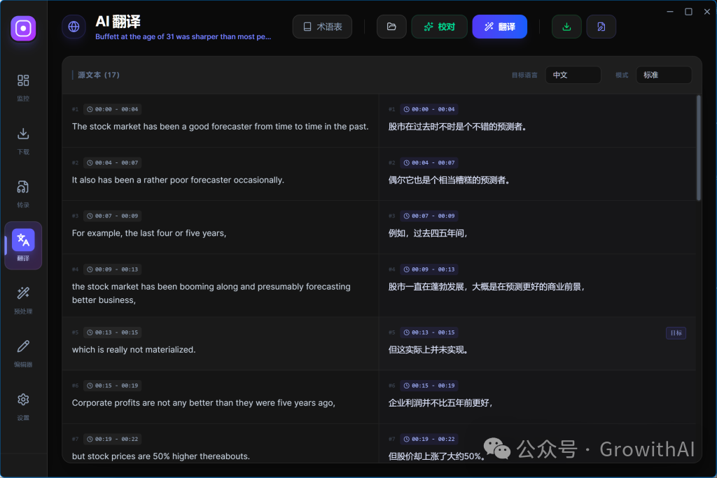The height and width of the screenshot is (478, 717).
Task: Run proofreading via the 校对 button
Action: (x=439, y=26)
